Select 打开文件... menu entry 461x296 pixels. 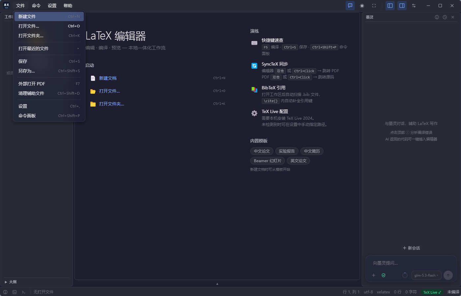(x=49, y=26)
